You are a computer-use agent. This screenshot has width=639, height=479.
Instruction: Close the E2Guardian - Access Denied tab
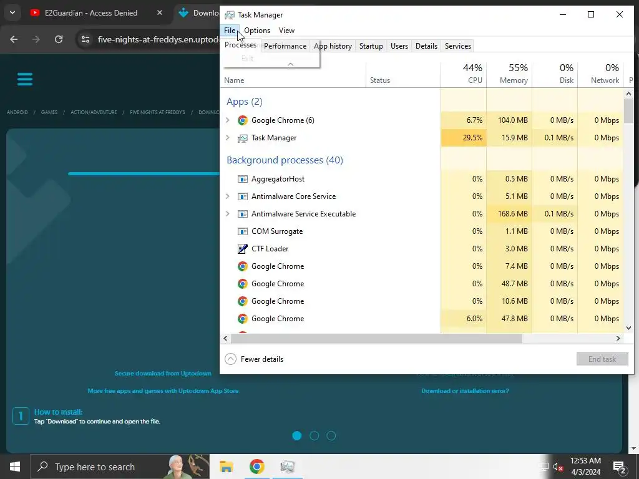[x=160, y=12]
